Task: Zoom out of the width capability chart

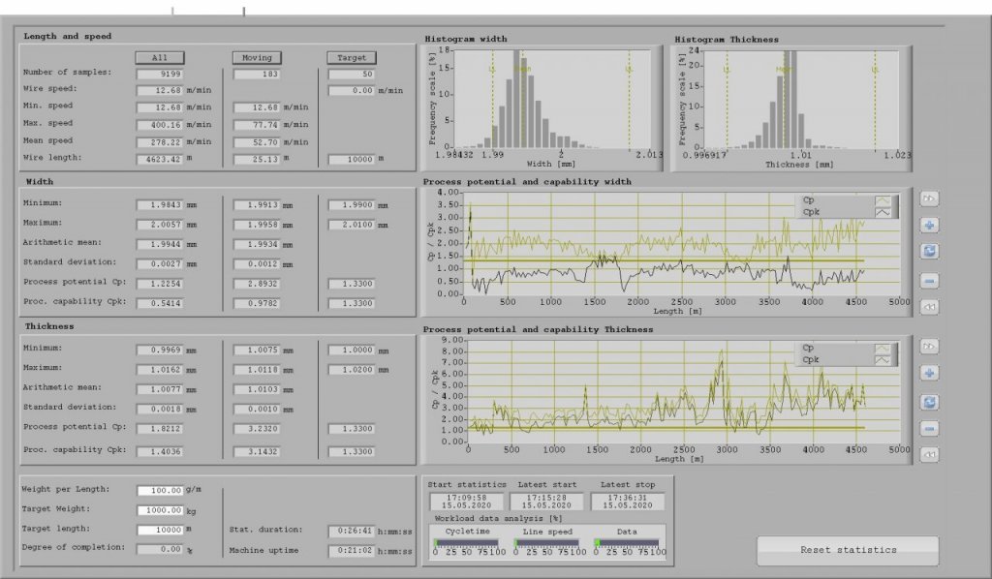Action: pos(929,279)
